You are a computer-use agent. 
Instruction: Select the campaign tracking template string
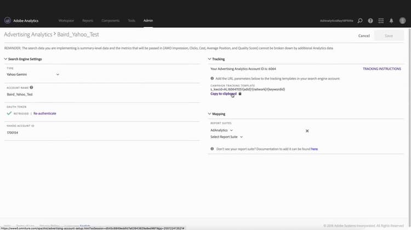coord(248,90)
